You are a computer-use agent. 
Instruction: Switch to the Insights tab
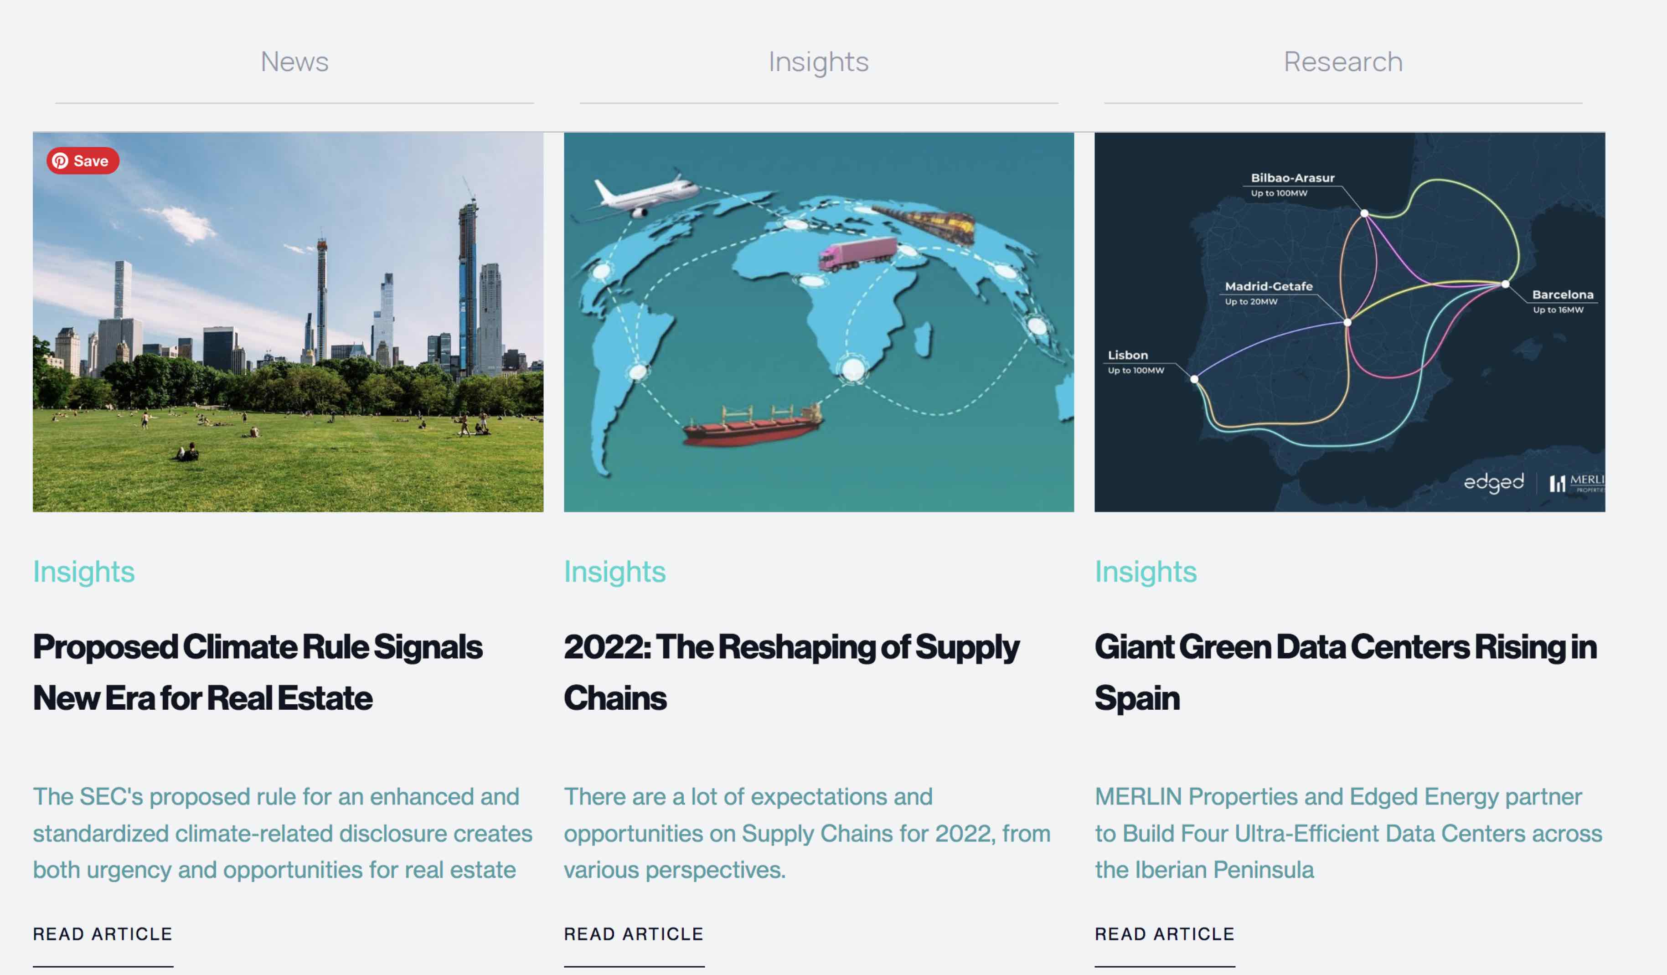pyautogui.click(x=818, y=62)
